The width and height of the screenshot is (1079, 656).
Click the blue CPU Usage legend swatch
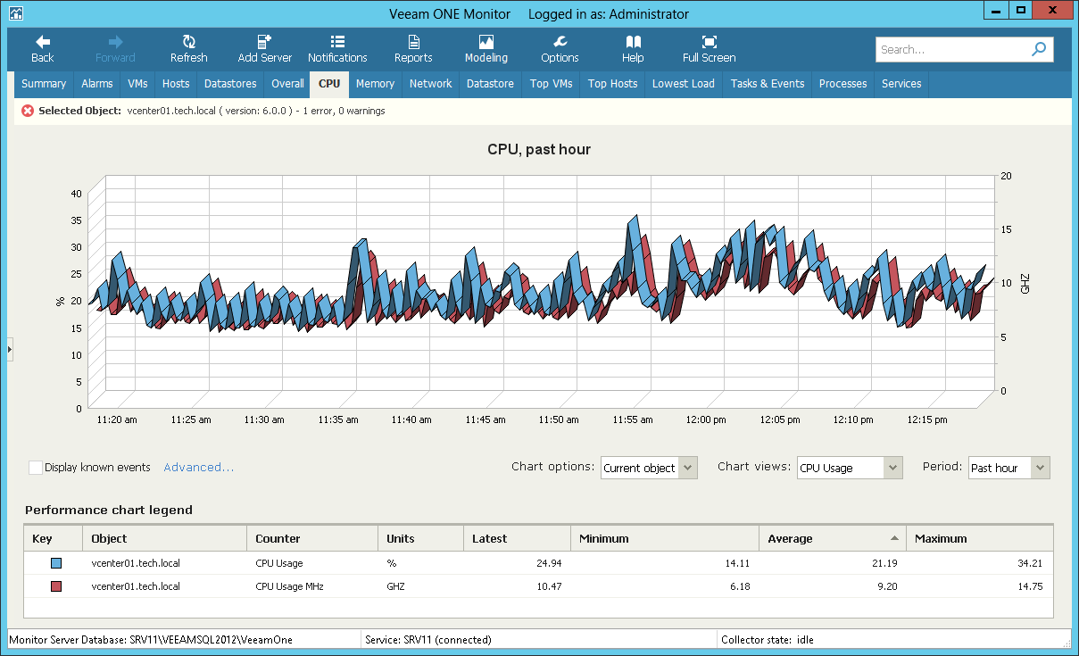[56, 563]
